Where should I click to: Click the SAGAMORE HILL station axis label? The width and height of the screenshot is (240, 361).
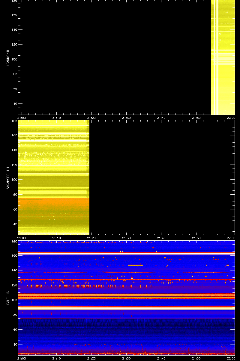pyautogui.click(x=8, y=177)
